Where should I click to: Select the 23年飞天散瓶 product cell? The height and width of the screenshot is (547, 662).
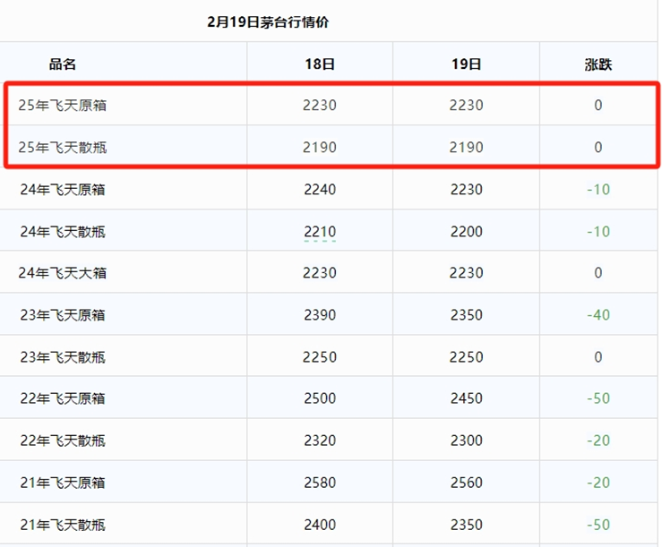(63, 357)
